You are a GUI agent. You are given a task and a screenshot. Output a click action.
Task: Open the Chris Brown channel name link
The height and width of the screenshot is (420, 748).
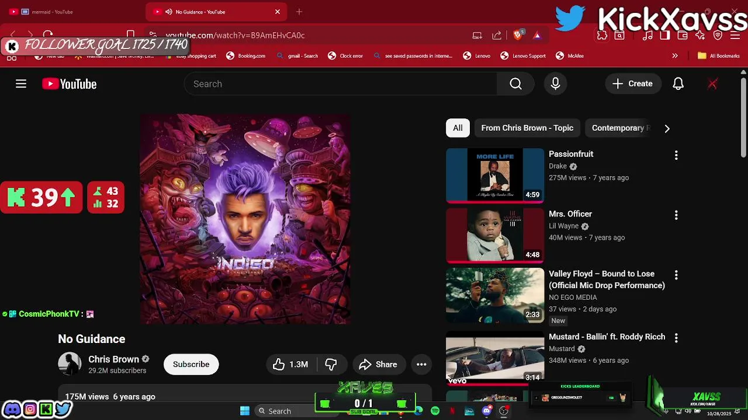(x=113, y=359)
